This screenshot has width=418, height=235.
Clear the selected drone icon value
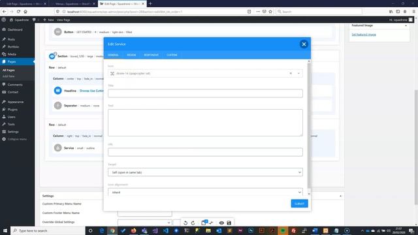pos(291,73)
